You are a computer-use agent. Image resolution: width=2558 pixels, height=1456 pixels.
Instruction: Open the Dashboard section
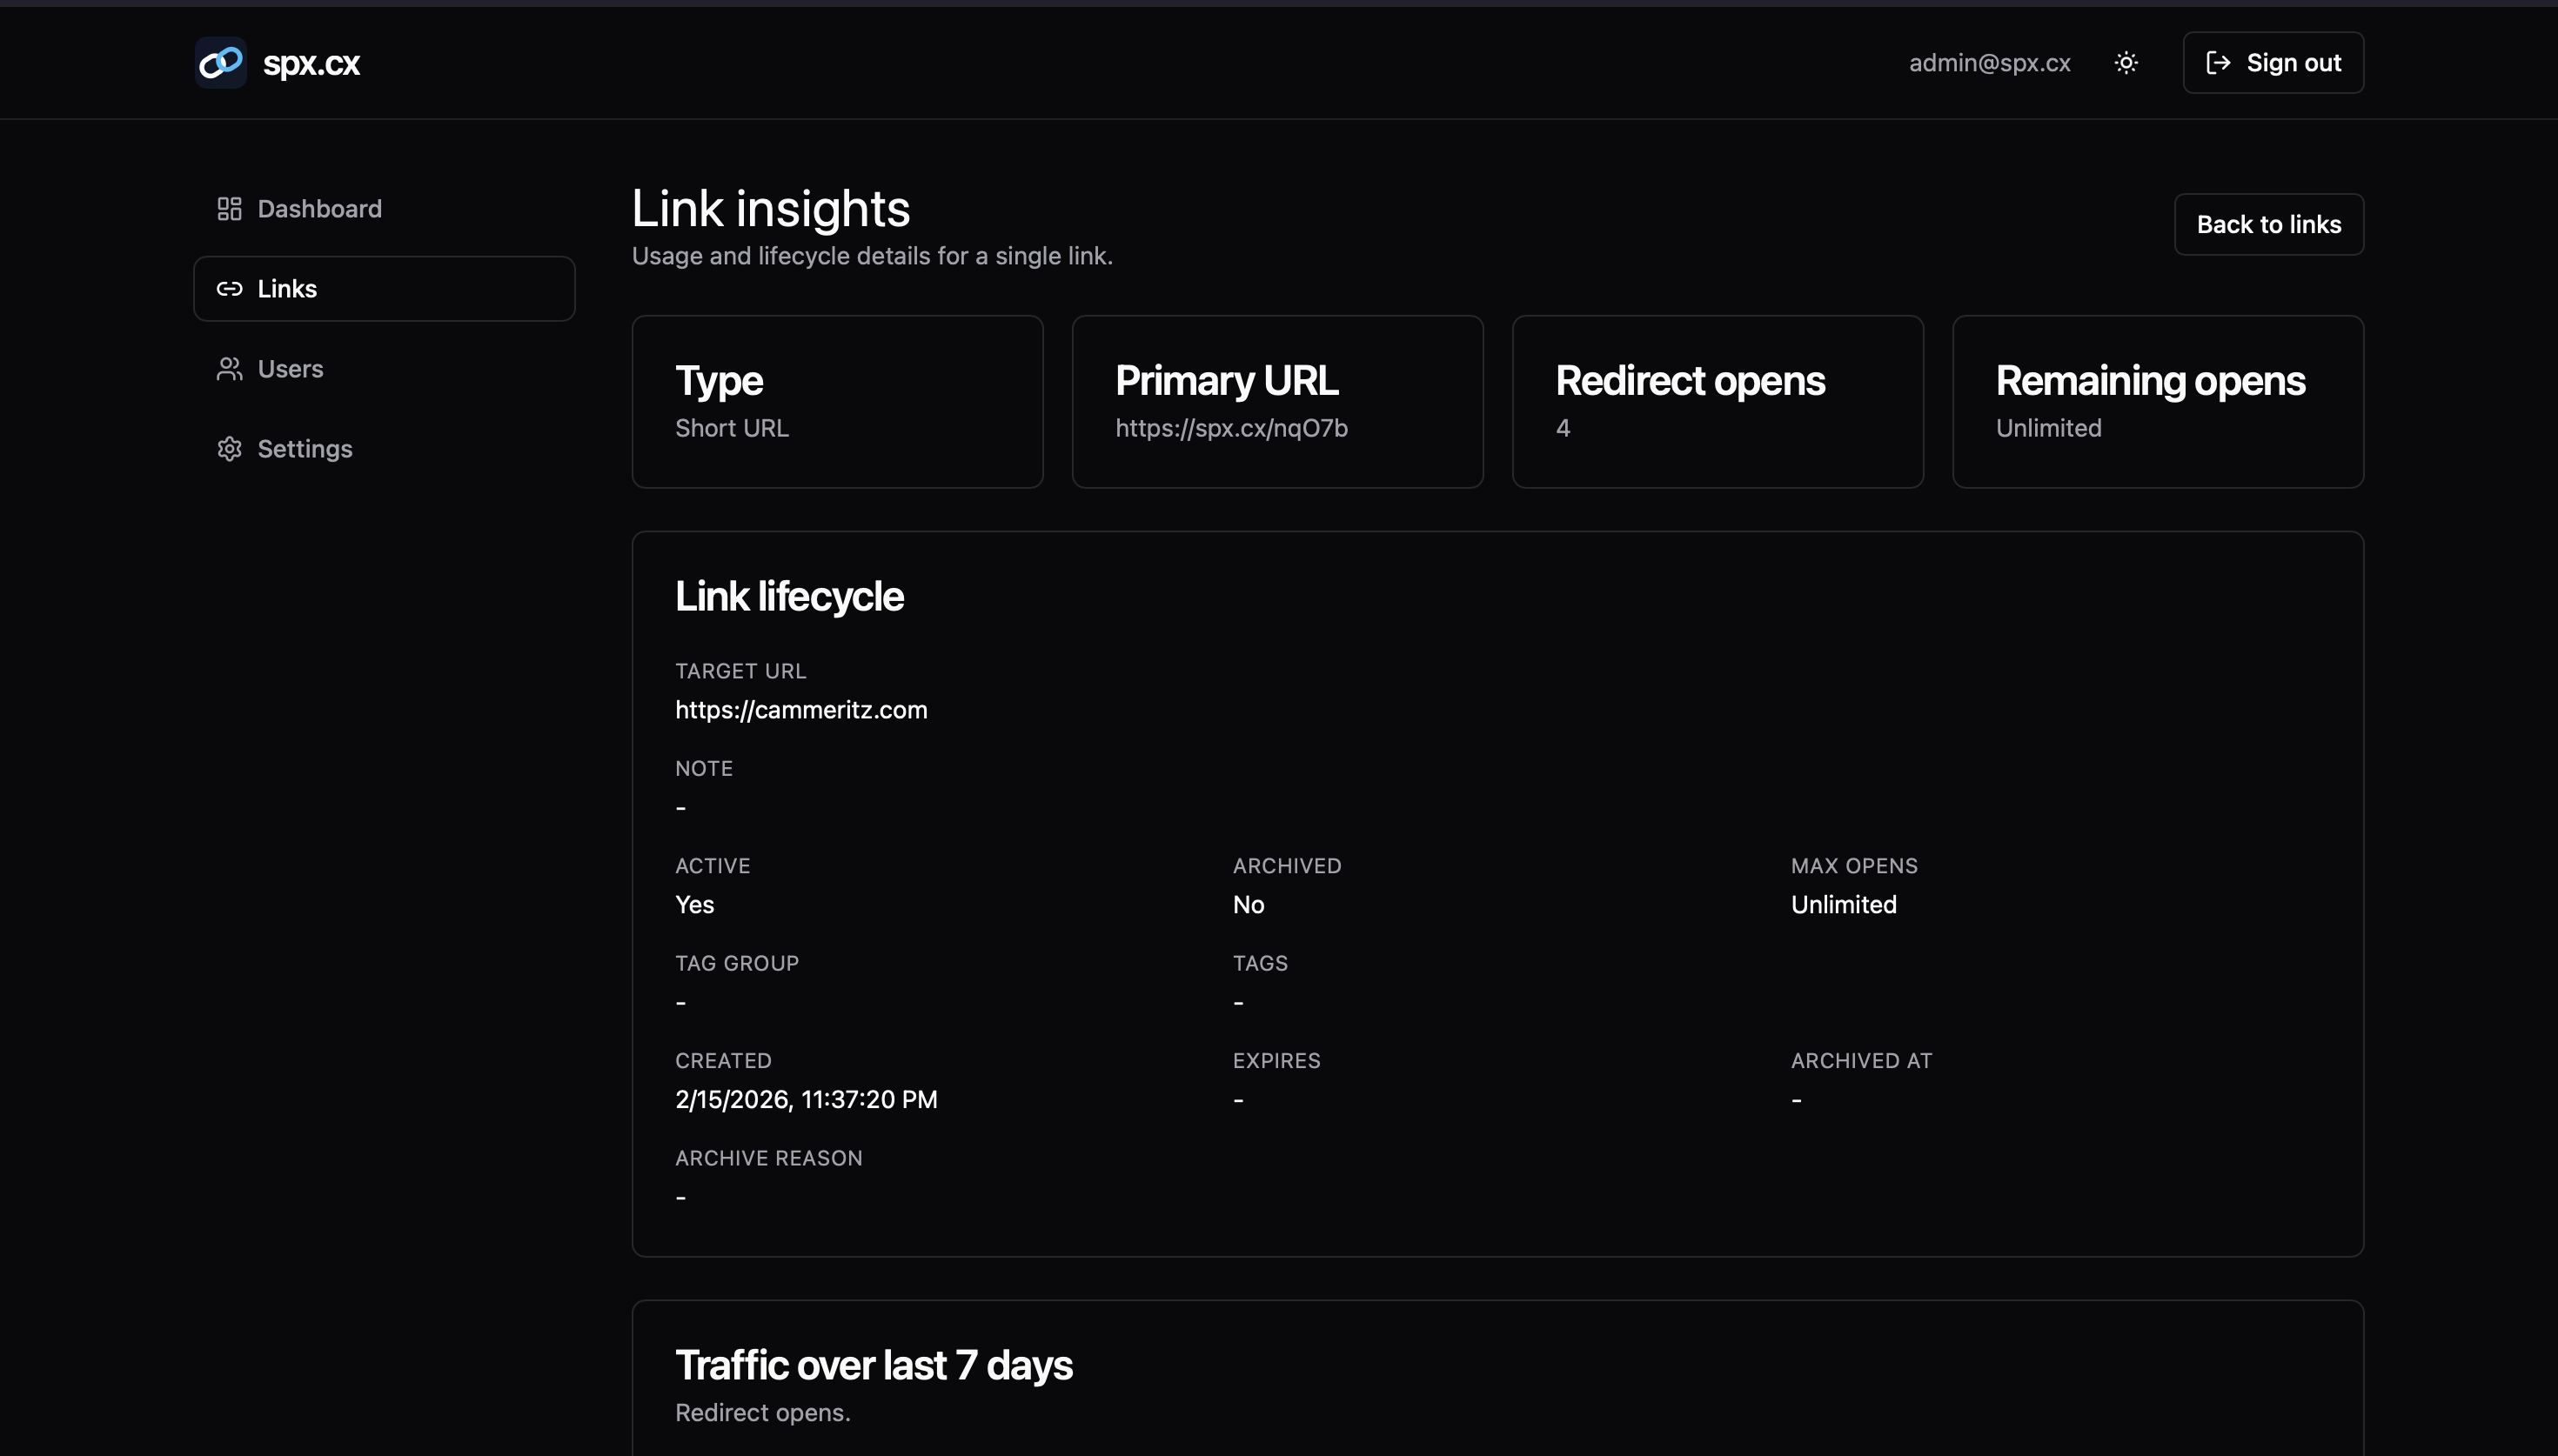[x=319, y=208]
